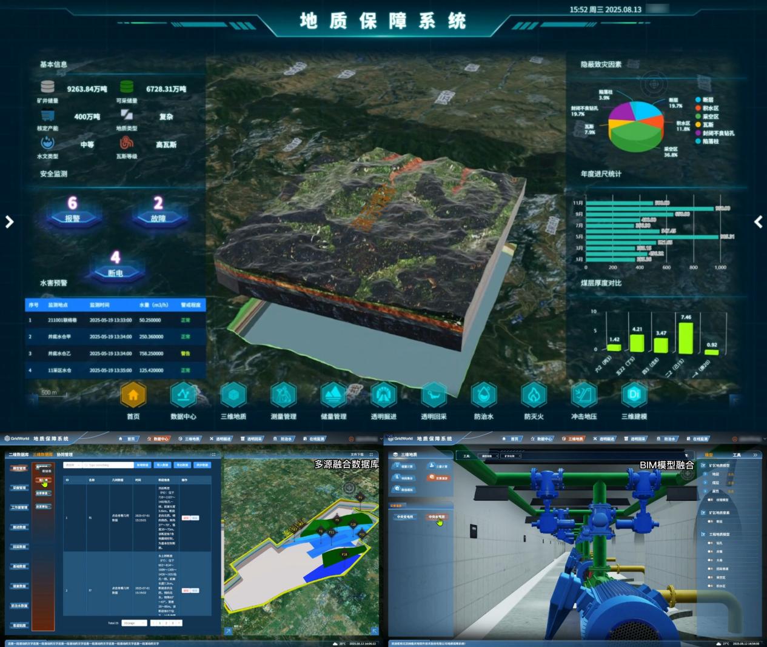Open the 冲击地压 hexagon icon

click(583, 395)
